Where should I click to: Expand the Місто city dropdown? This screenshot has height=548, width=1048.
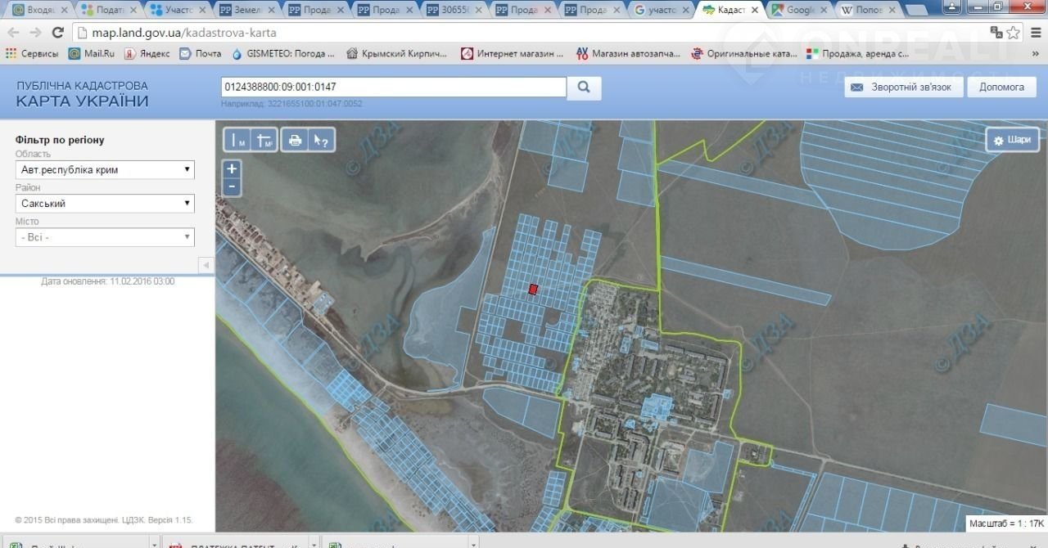click(105, 237)
